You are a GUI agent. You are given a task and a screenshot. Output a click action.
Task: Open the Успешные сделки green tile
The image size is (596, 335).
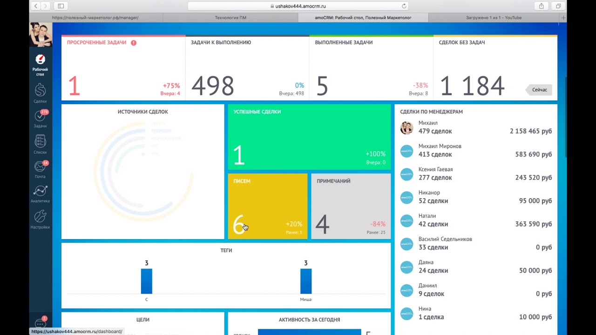(309, 137)
